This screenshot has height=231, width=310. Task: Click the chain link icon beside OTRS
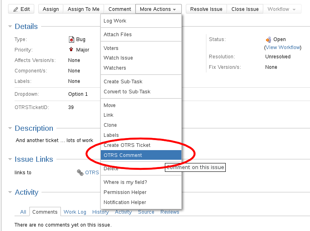tap(80, 173)
